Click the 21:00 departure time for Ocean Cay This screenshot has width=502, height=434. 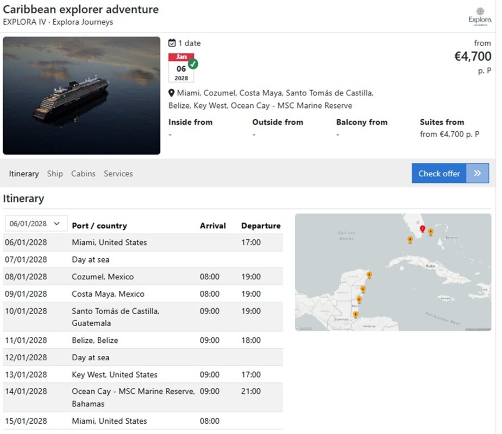[250, 391]
